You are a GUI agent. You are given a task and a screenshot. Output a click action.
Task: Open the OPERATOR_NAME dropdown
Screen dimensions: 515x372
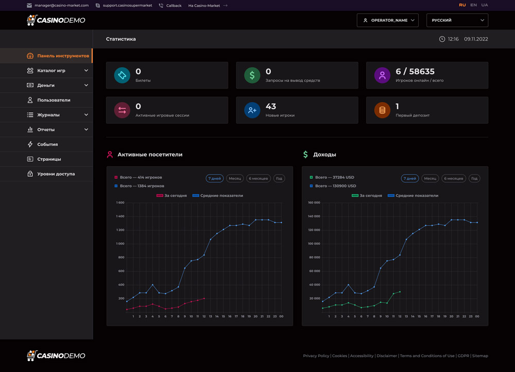coord(387,20)
